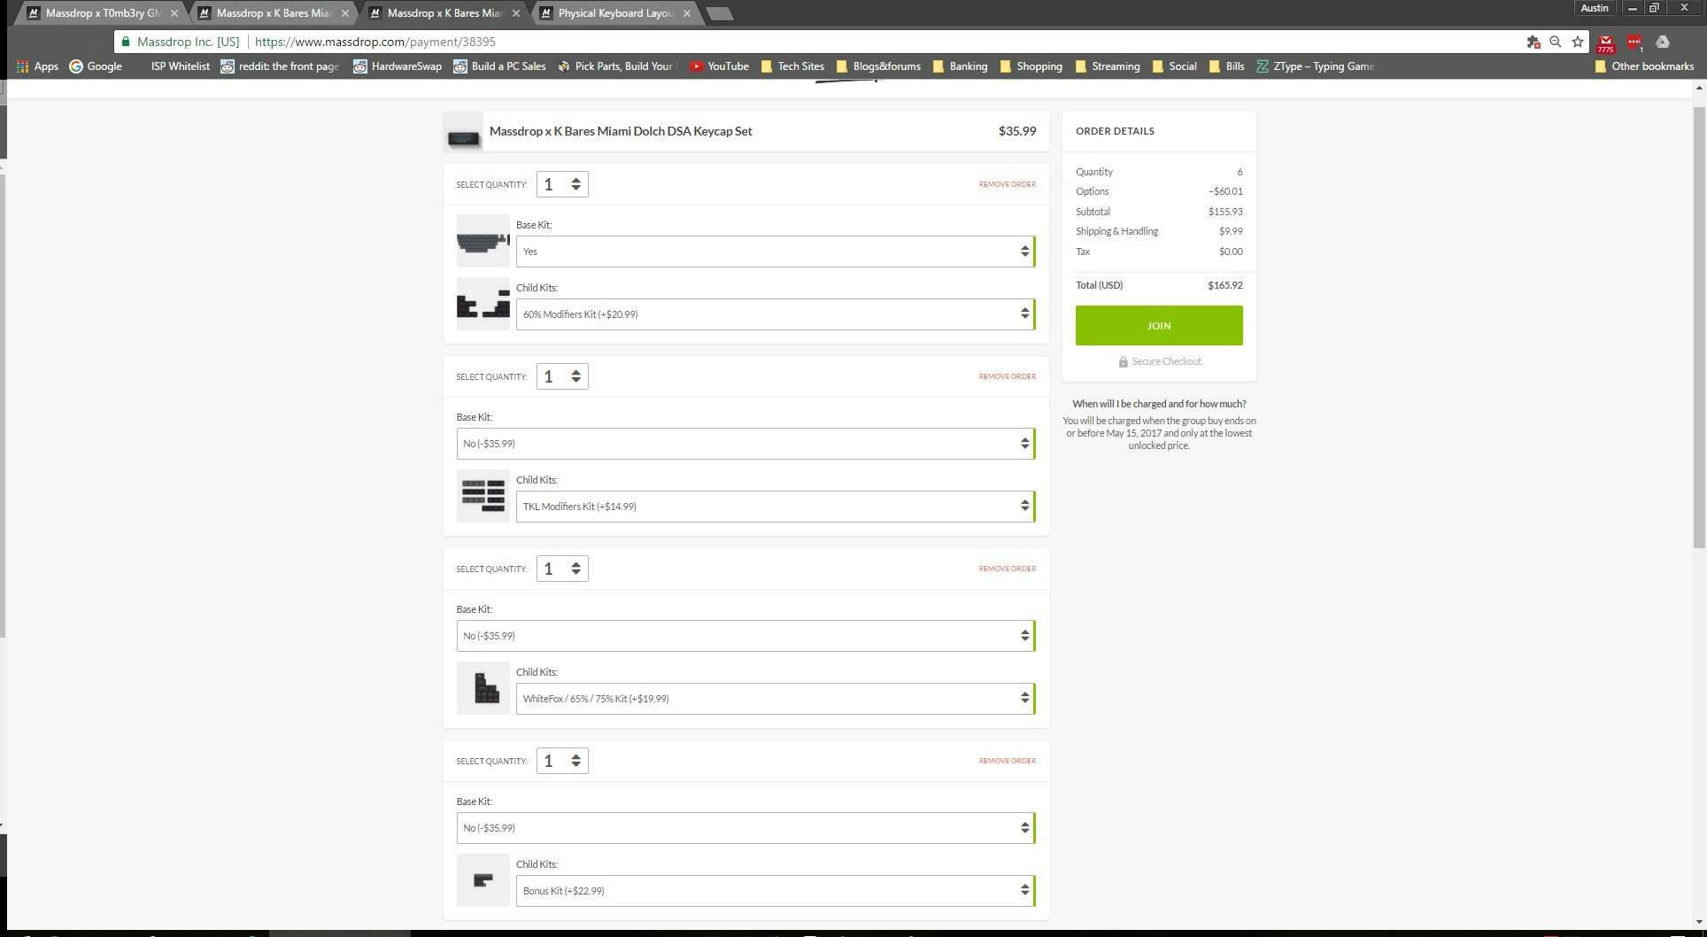1707x937 pixels.
Task: Click the green secure padlock in address bar
Action: (126, 42)
